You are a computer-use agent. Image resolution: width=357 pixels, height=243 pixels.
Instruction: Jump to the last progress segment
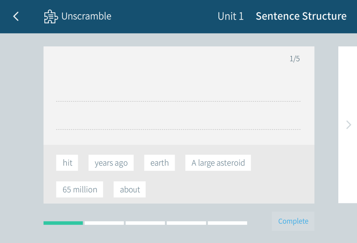[227, 223]
